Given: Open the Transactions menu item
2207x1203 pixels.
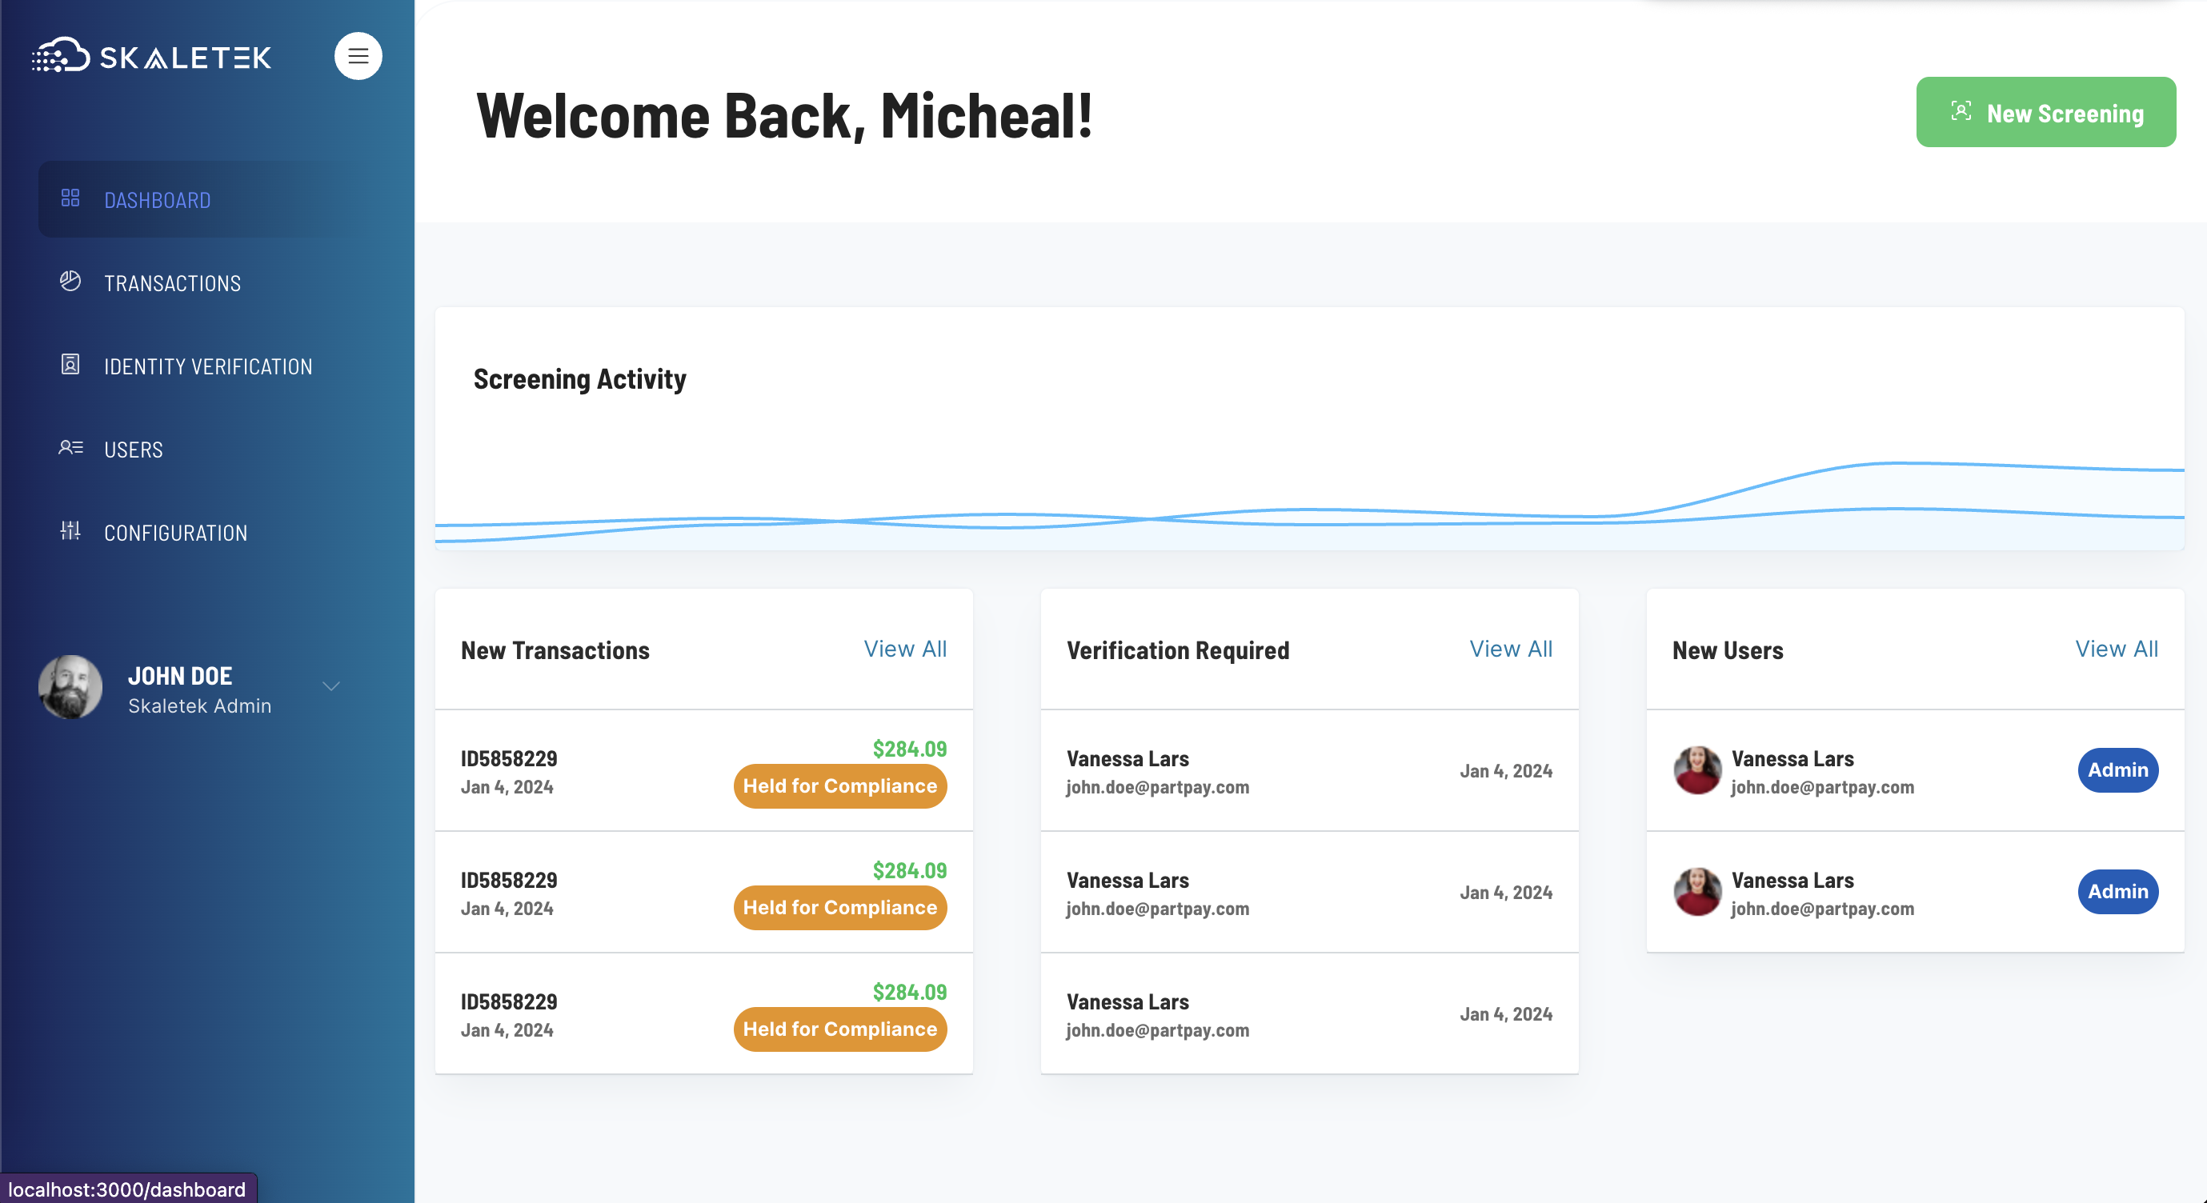Looking at the screenshot, I should pyautogui.click(x=172, y=283).
